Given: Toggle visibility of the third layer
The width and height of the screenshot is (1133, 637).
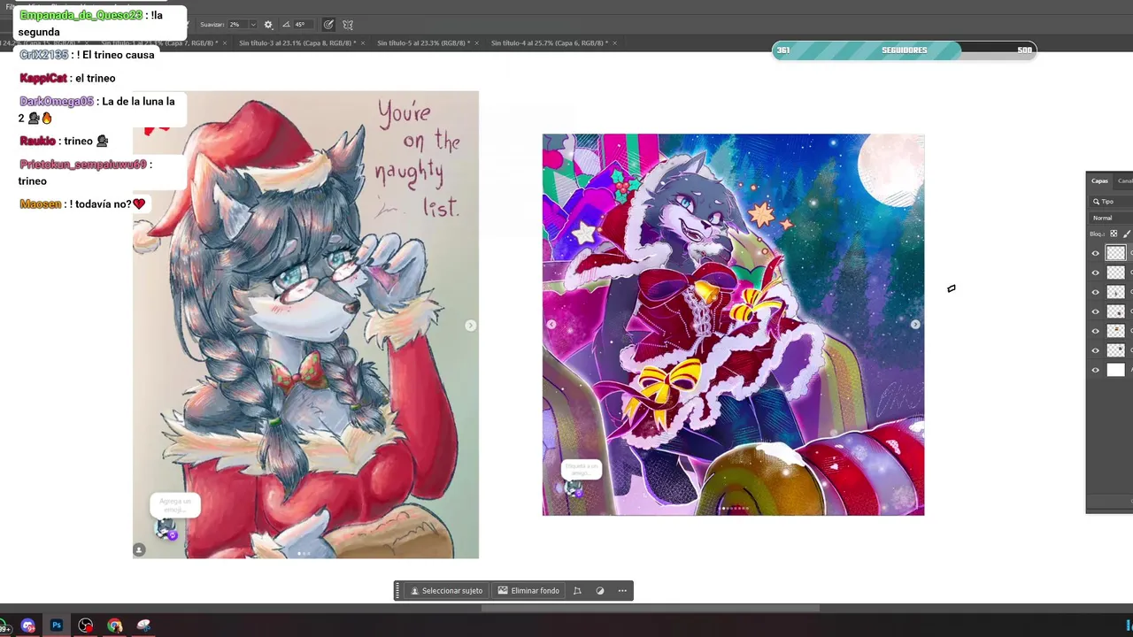Looking at the screenshot, I should pos(1095,292).
